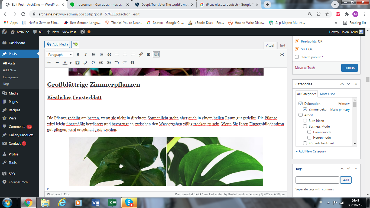
Task: Open keyboard shortcuts help icon
Action: [132, 63]
